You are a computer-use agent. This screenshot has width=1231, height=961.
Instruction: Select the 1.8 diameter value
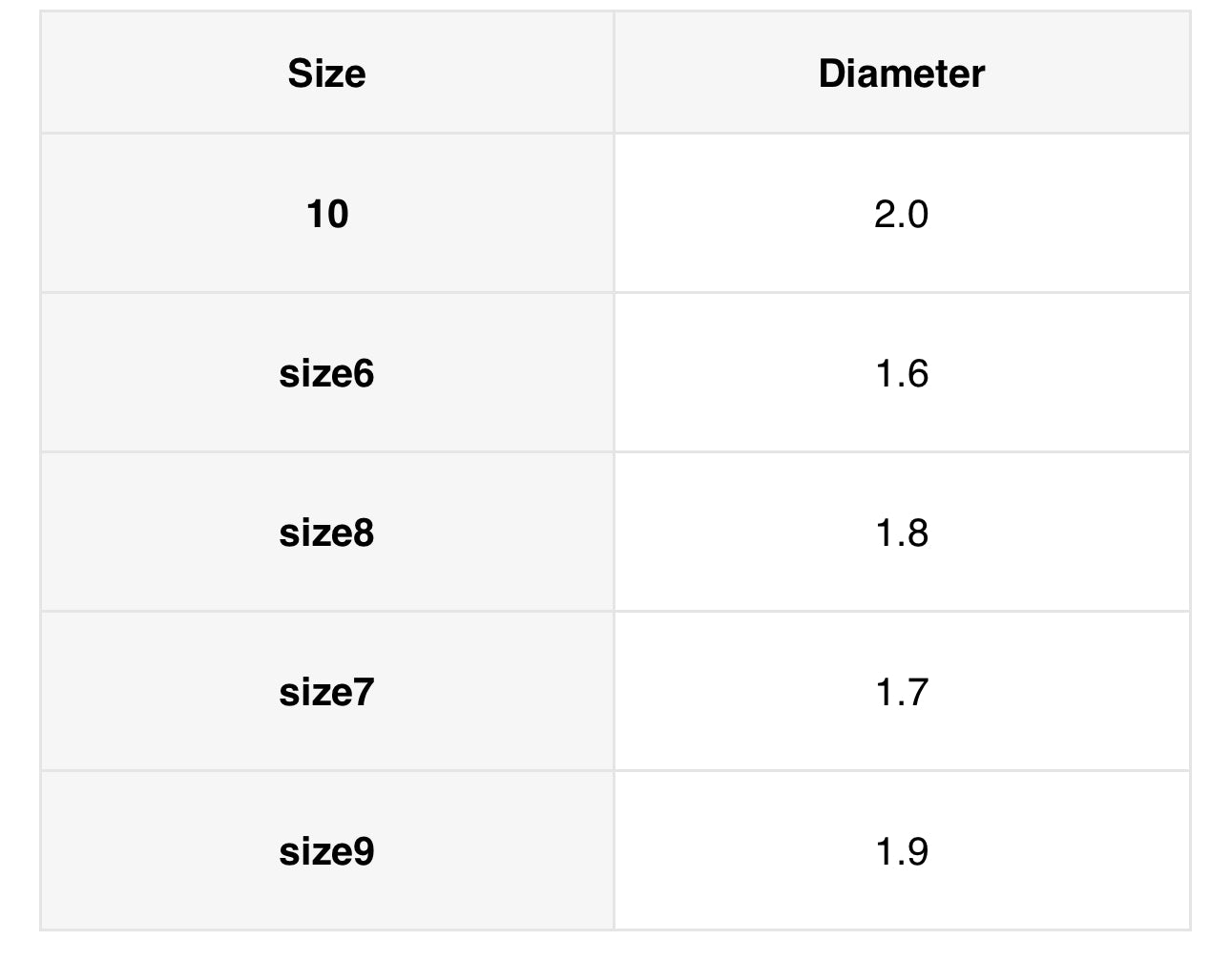pos(901,533)
